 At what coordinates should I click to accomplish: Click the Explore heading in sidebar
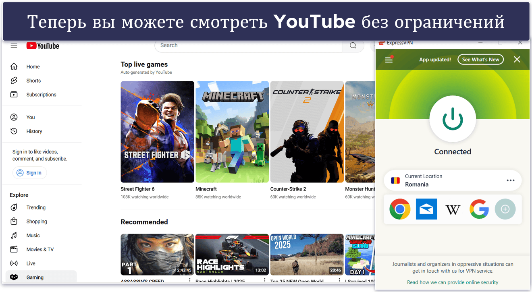point(19,195)
